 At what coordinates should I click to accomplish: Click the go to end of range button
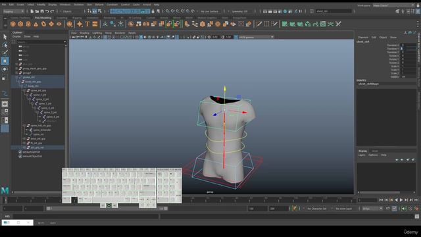click(x=416, y=200)
